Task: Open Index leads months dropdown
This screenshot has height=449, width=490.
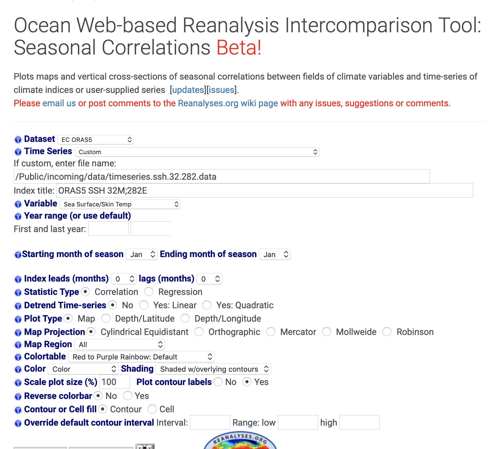Action: (124, 279)
